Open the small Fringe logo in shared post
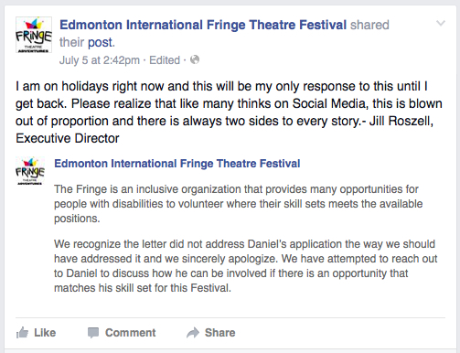460x353 pixels. pyautogui.click(x=30, y=171)
